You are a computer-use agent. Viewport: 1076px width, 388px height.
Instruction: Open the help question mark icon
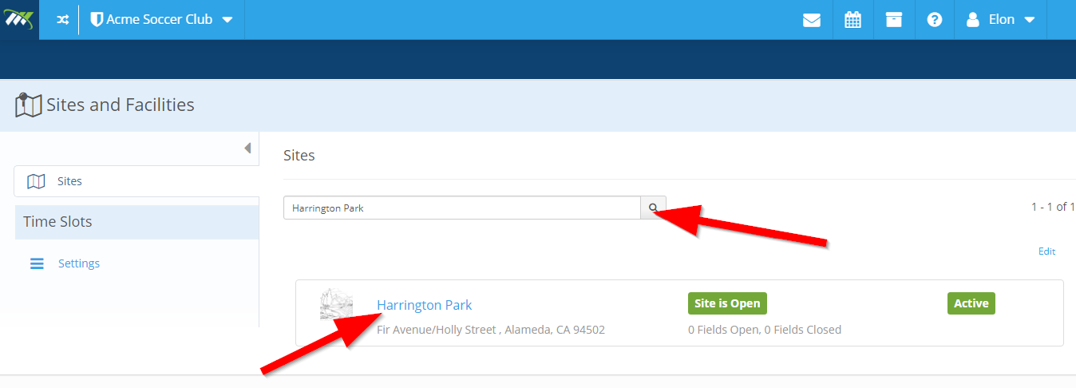point(935,20)
